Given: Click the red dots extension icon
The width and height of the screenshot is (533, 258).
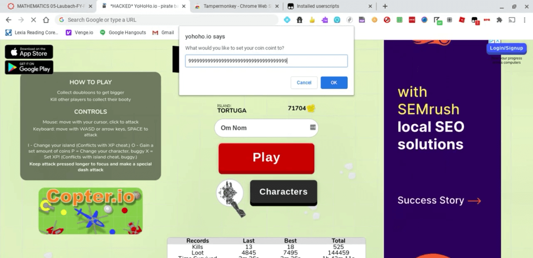Looking at the screenshot, I should click(x=412, y=20).
